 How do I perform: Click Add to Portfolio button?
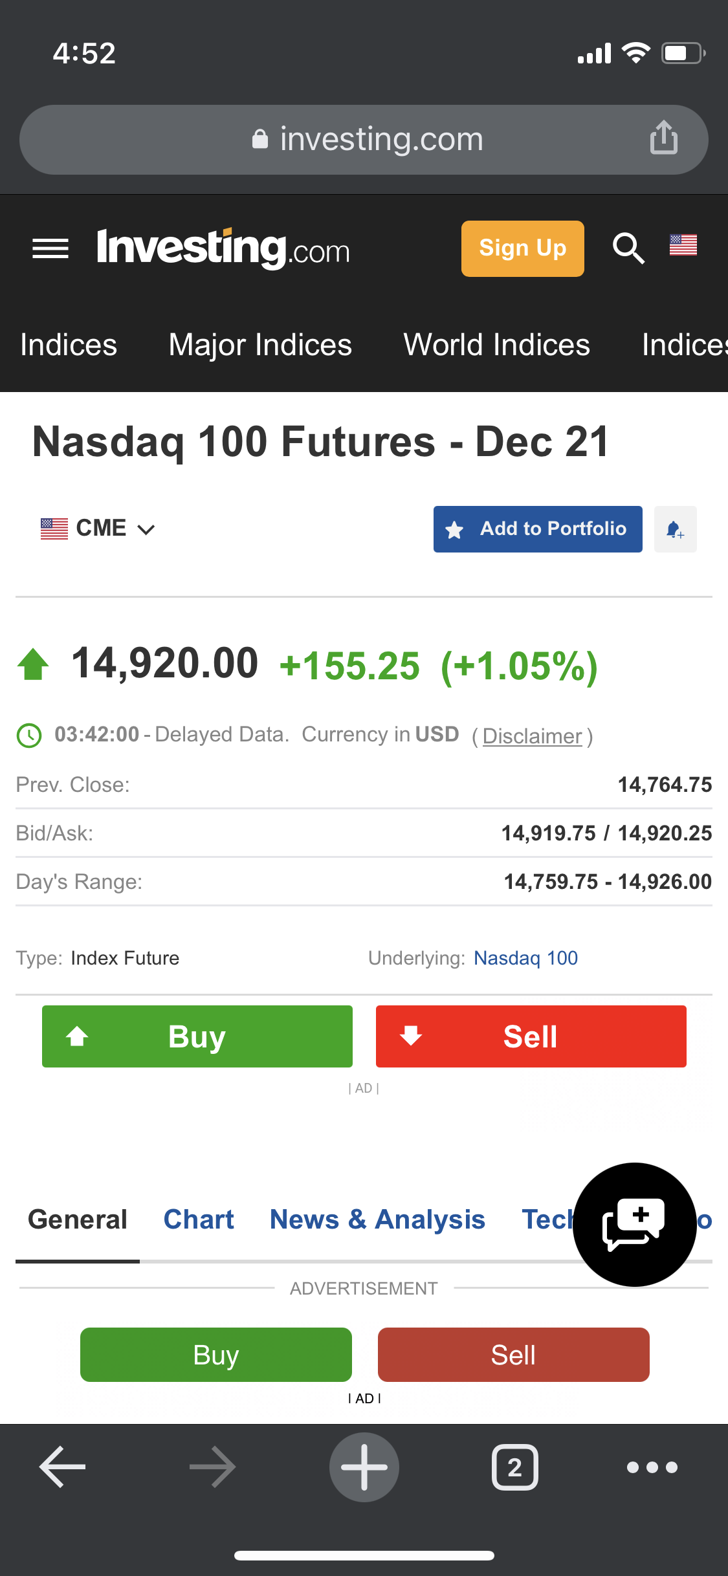click(538, 529)
